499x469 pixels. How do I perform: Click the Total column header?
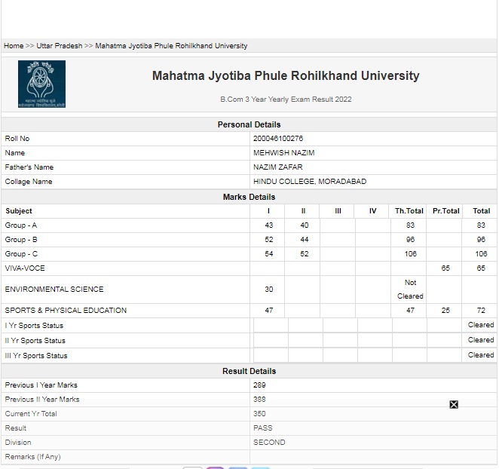click(482, 211)
